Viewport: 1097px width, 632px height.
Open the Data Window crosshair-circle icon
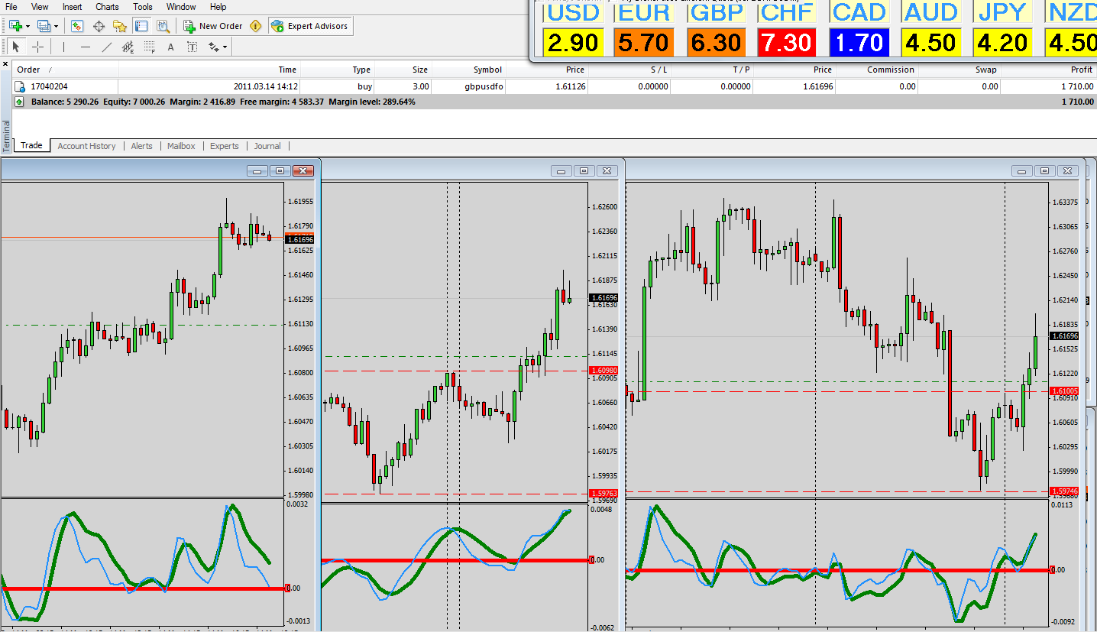click(x=99, y=26)
